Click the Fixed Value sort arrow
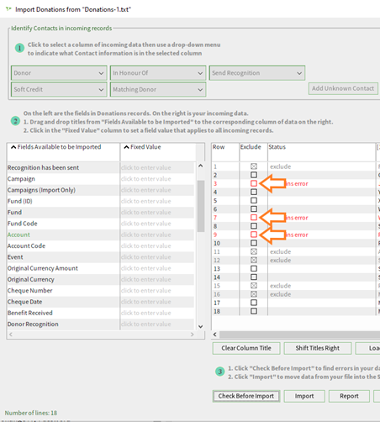The width and height of the screenshot is (380, 422). click(126, 147)
